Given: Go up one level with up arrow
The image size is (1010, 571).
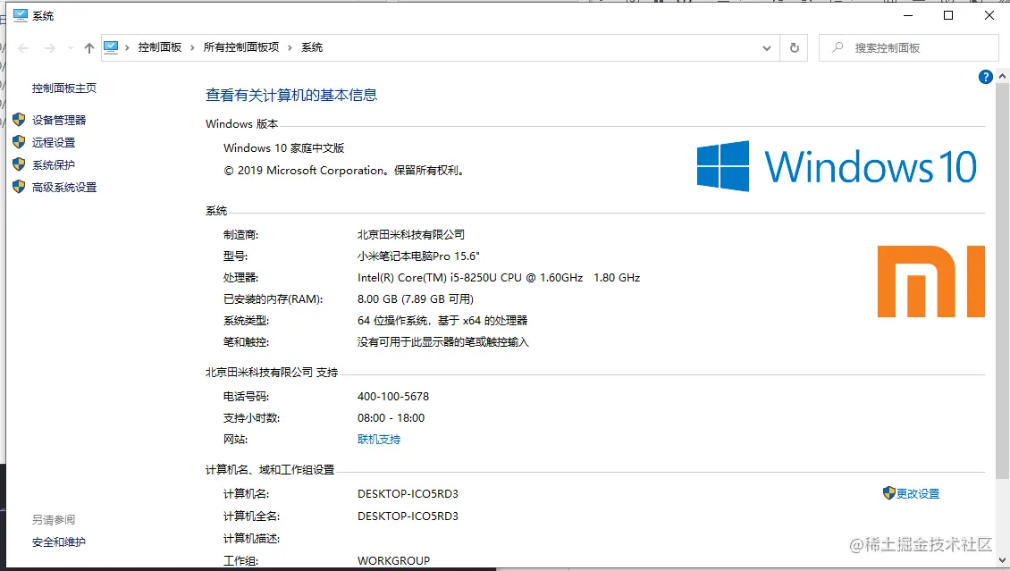Looking at the screenshot, I should 88,47.
